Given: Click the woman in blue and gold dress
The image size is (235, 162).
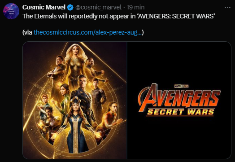Looking at the screenshot, I should pyautogui.click(x=76, y=126).
